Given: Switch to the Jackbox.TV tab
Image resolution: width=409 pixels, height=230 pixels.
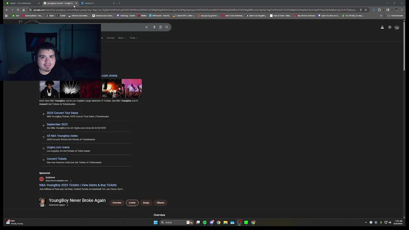Looking at the screenshot, I should [x=97, y=3].
